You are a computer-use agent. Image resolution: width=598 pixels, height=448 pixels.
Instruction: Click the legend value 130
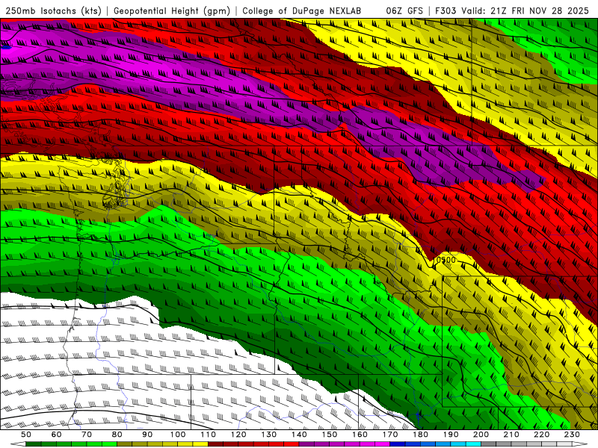pos(269,435)
